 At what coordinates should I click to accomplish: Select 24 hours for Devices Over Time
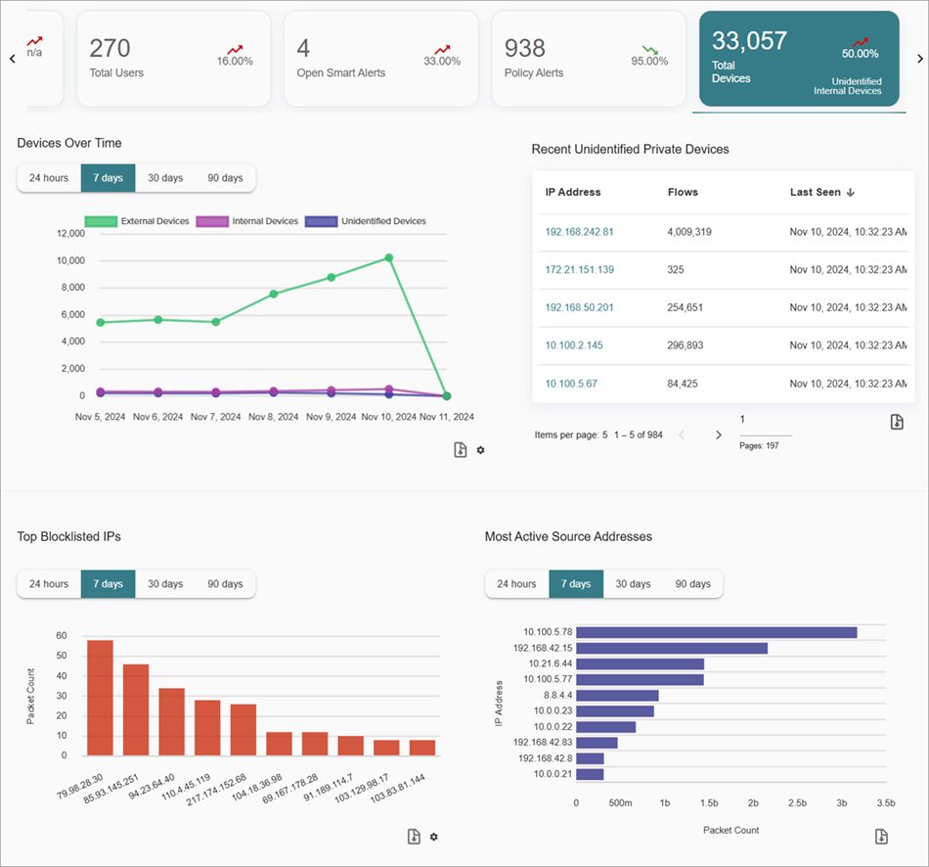(49, 178)
